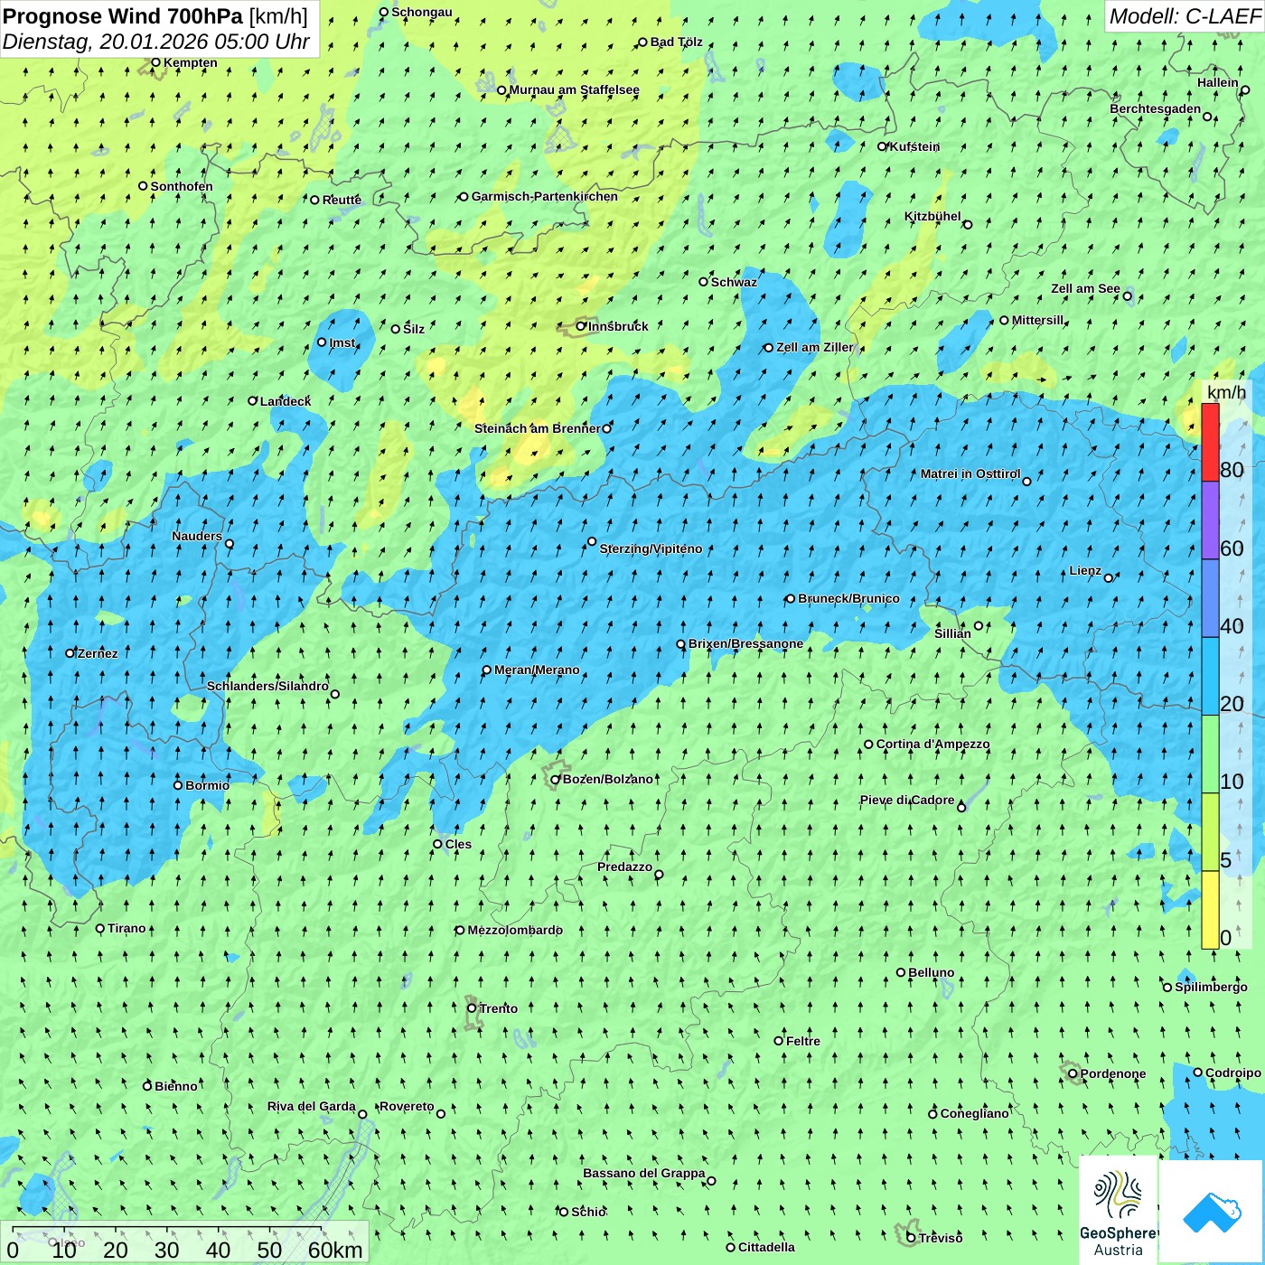Click the Garmisch-Partenkirchen label
The image size is (1265, 1265).
tap(545, 196)
